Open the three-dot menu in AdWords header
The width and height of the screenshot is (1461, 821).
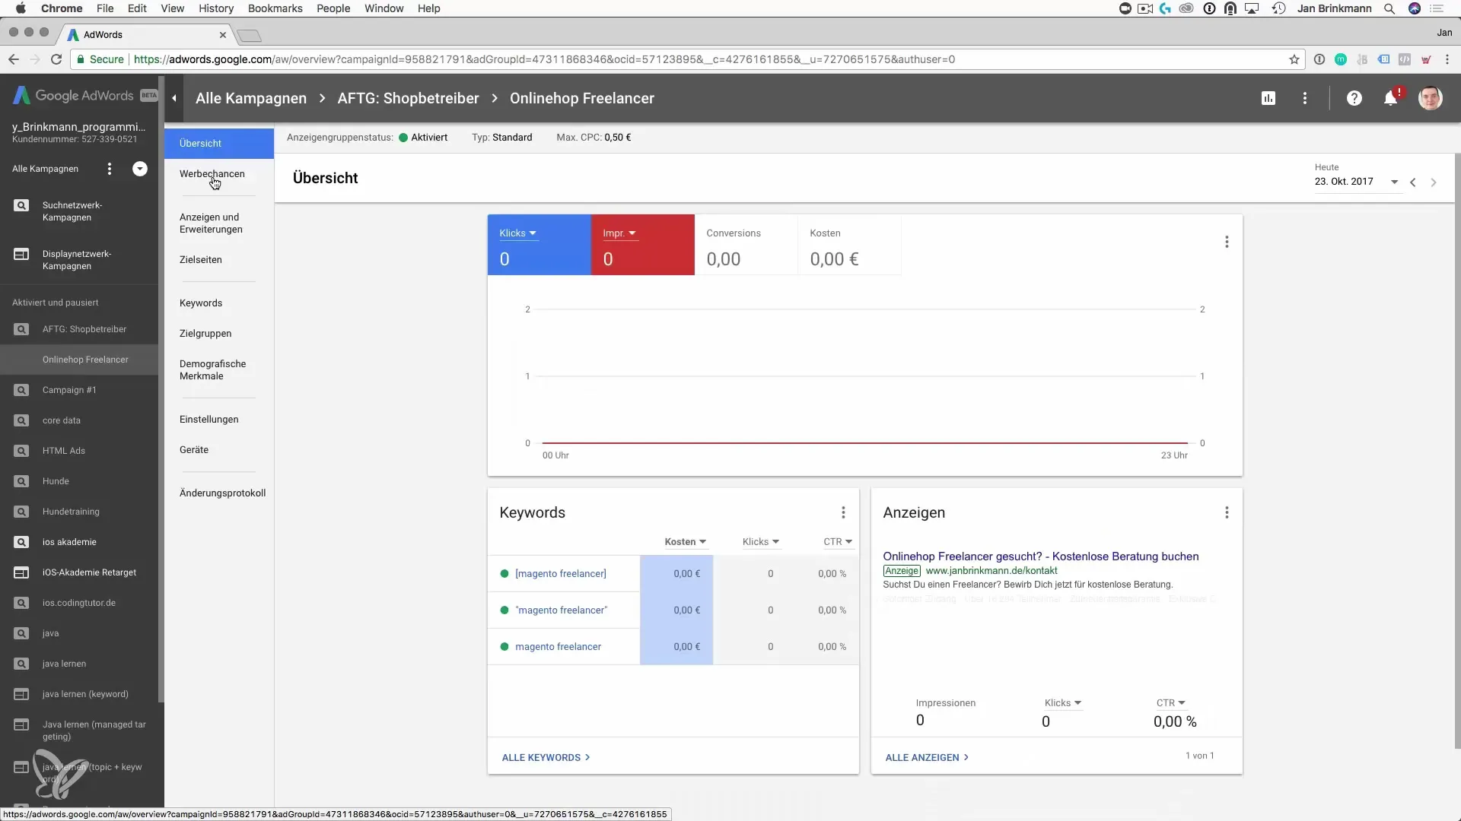[x=1305, y=98]
